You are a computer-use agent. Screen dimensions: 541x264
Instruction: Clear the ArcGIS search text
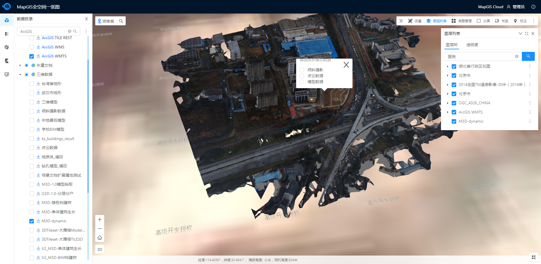[x=70, y=31]
